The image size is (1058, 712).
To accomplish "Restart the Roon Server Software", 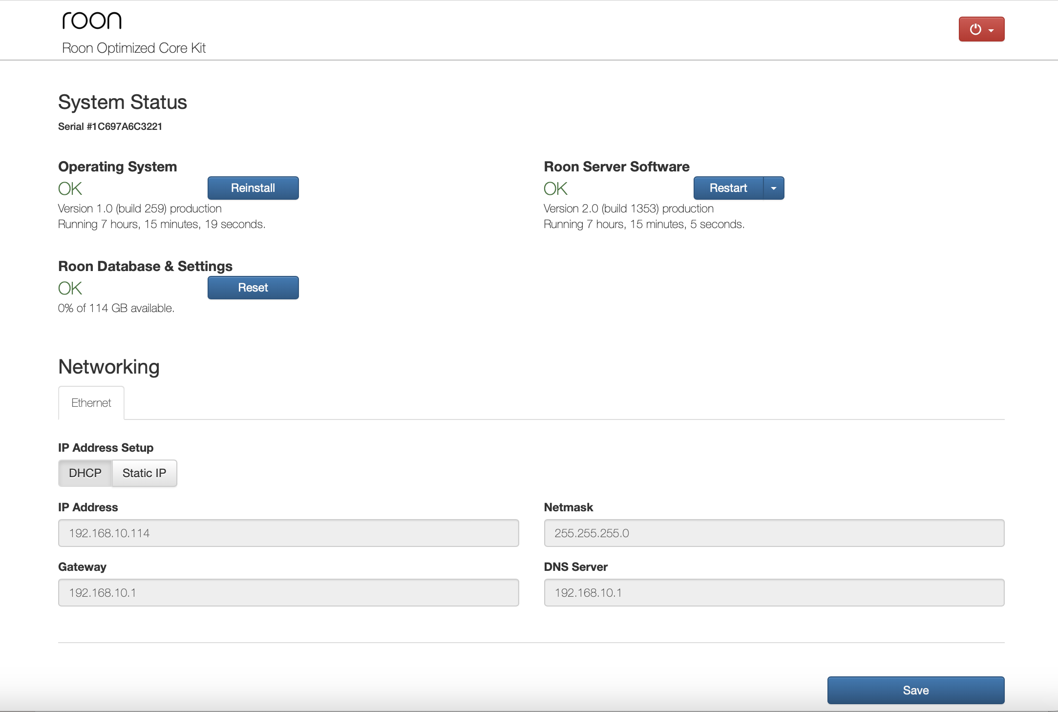I will coord(728,188).
